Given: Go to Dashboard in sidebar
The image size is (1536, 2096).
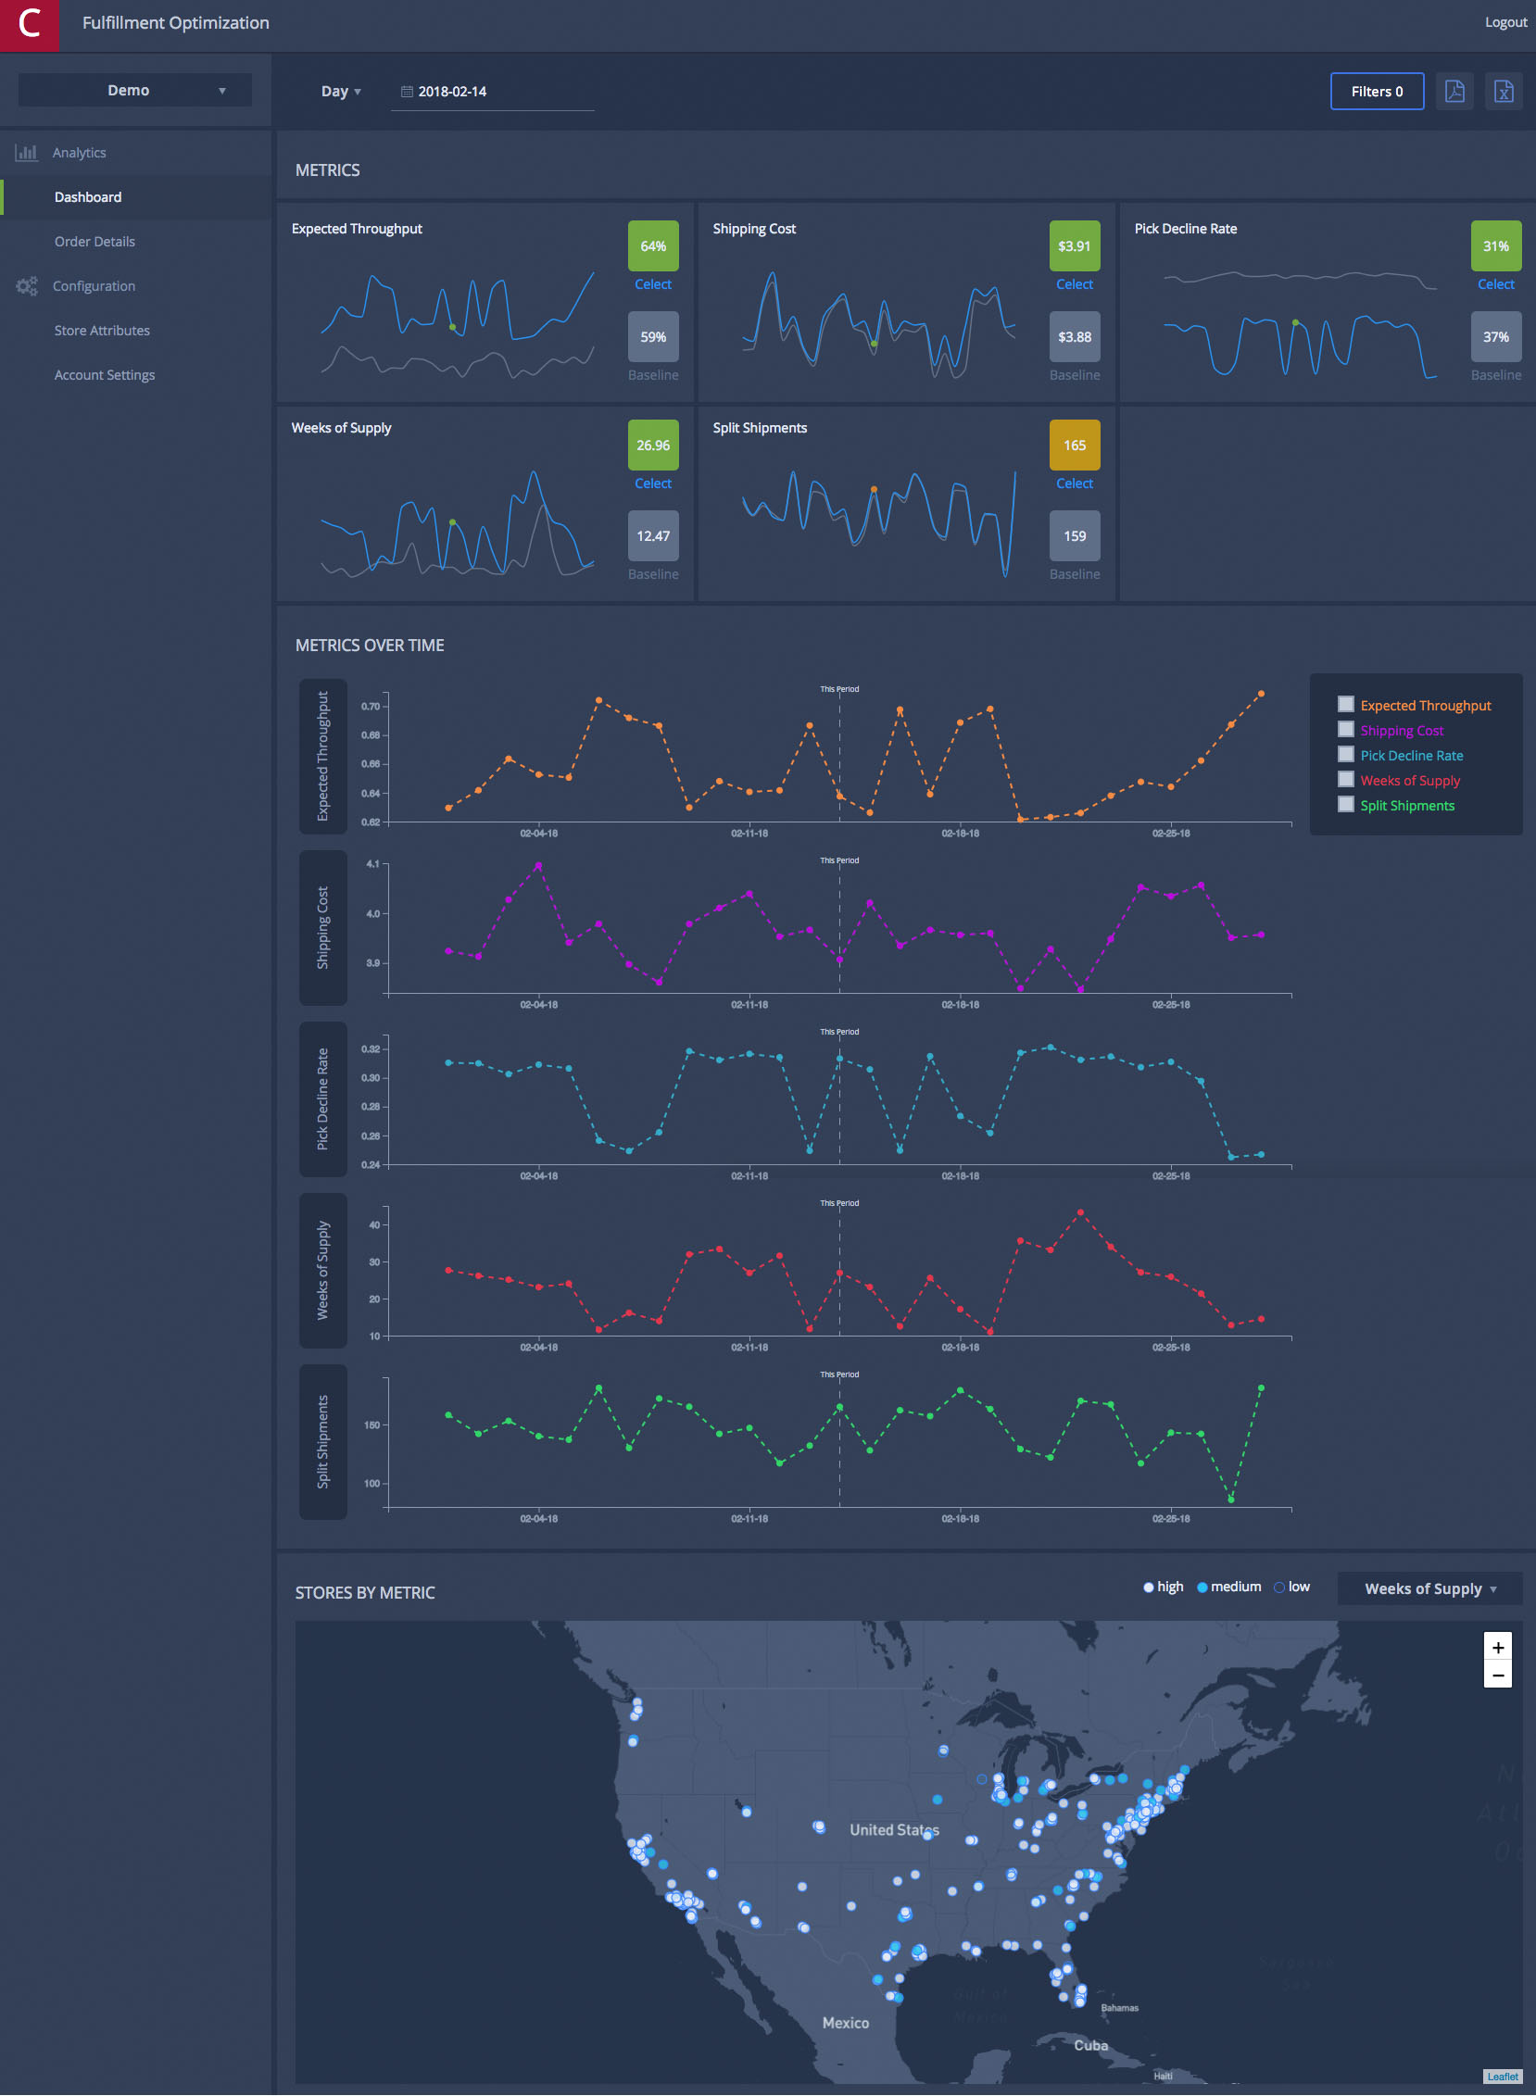Looking at the screenshot, I should (x=87, y=197).
